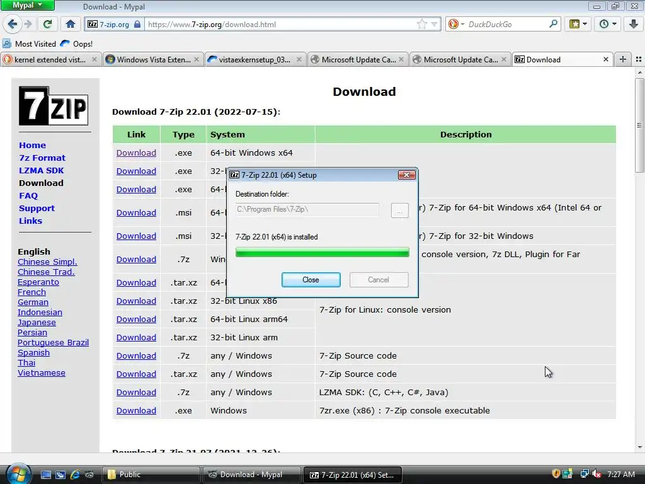This screenshot has height=484, width=645.
Task: Click the forward navigation arrow
Action: [x=28, y=25]
